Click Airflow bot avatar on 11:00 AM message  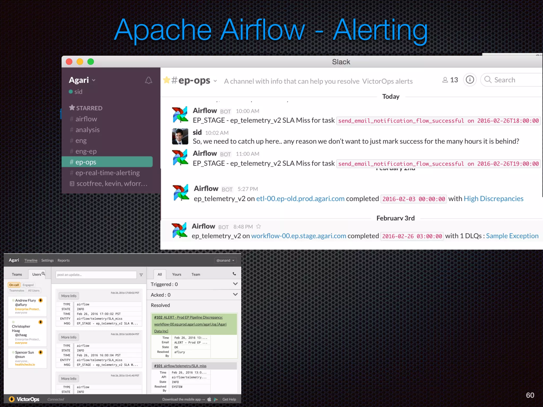(x=180, y=157)
